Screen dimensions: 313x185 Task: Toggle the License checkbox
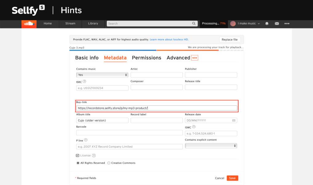(x=78, y=155)
